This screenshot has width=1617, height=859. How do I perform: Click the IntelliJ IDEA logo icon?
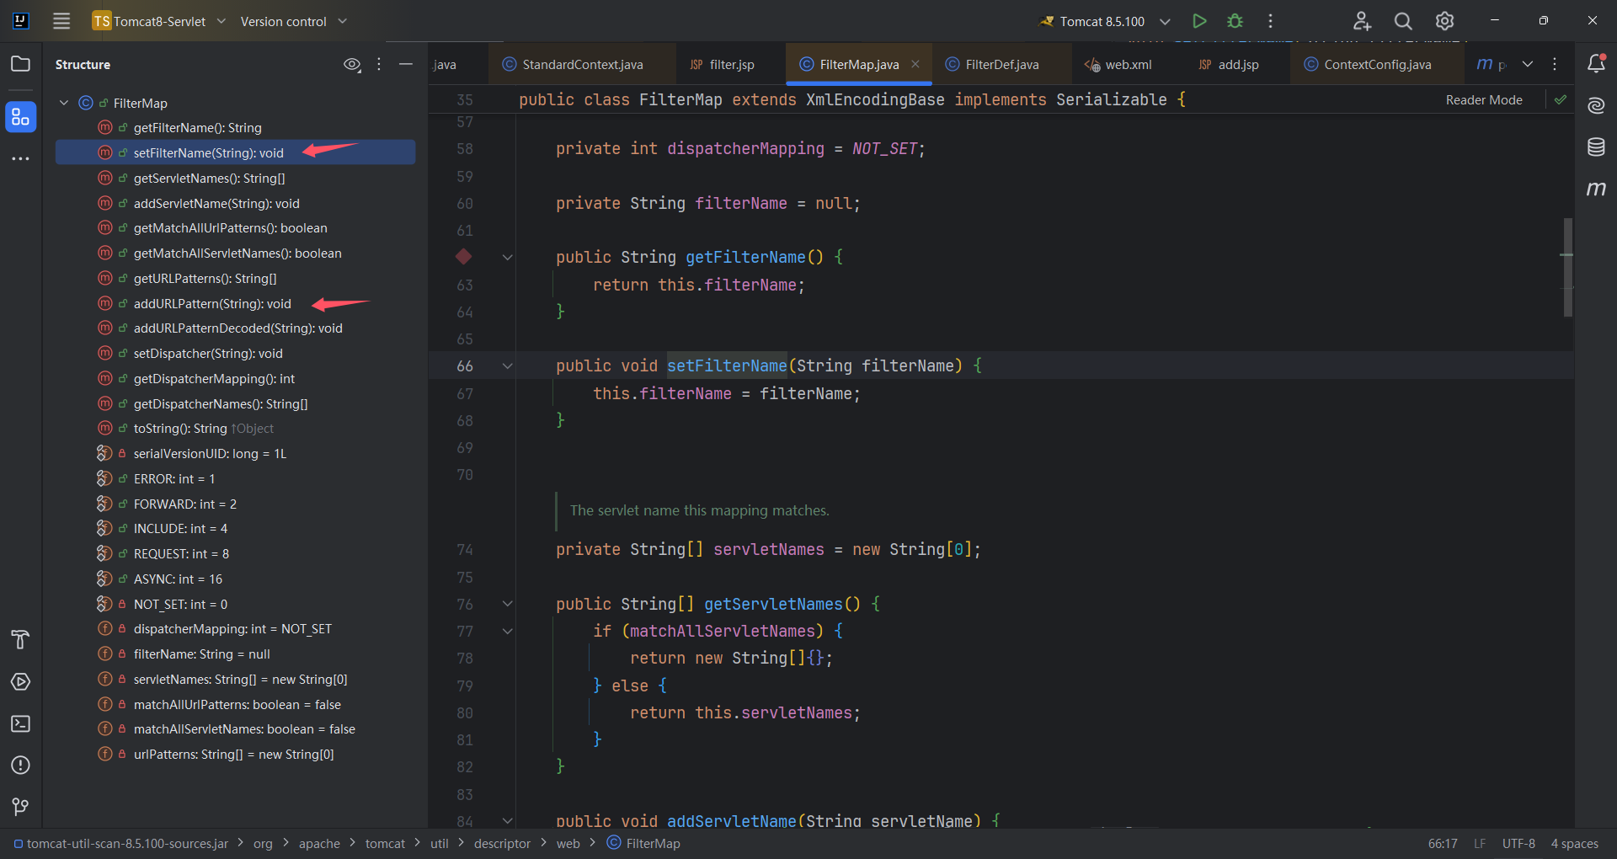click(x=21, y=21)
